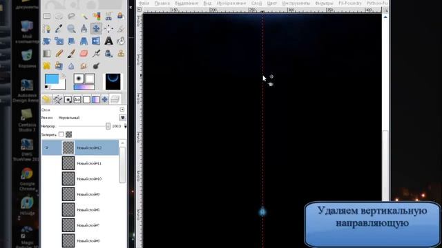Select the Scissors Select tool
The width and height of the screenshot is (442, 248).
coord(109,16)
